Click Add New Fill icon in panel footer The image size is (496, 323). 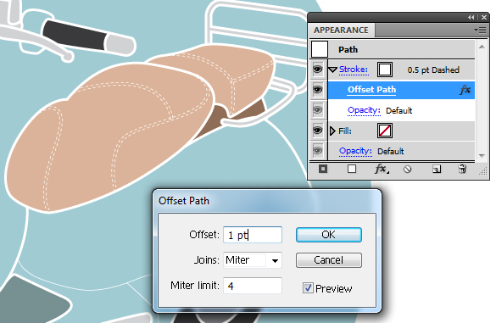pyautogui.click(x=352, y=169)
